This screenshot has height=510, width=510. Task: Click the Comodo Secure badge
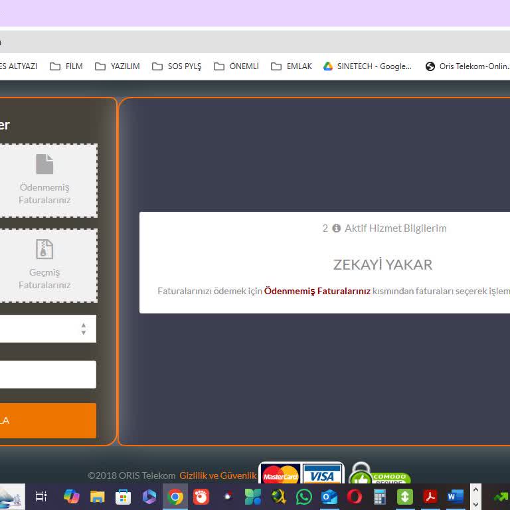(x=380, y=473)
